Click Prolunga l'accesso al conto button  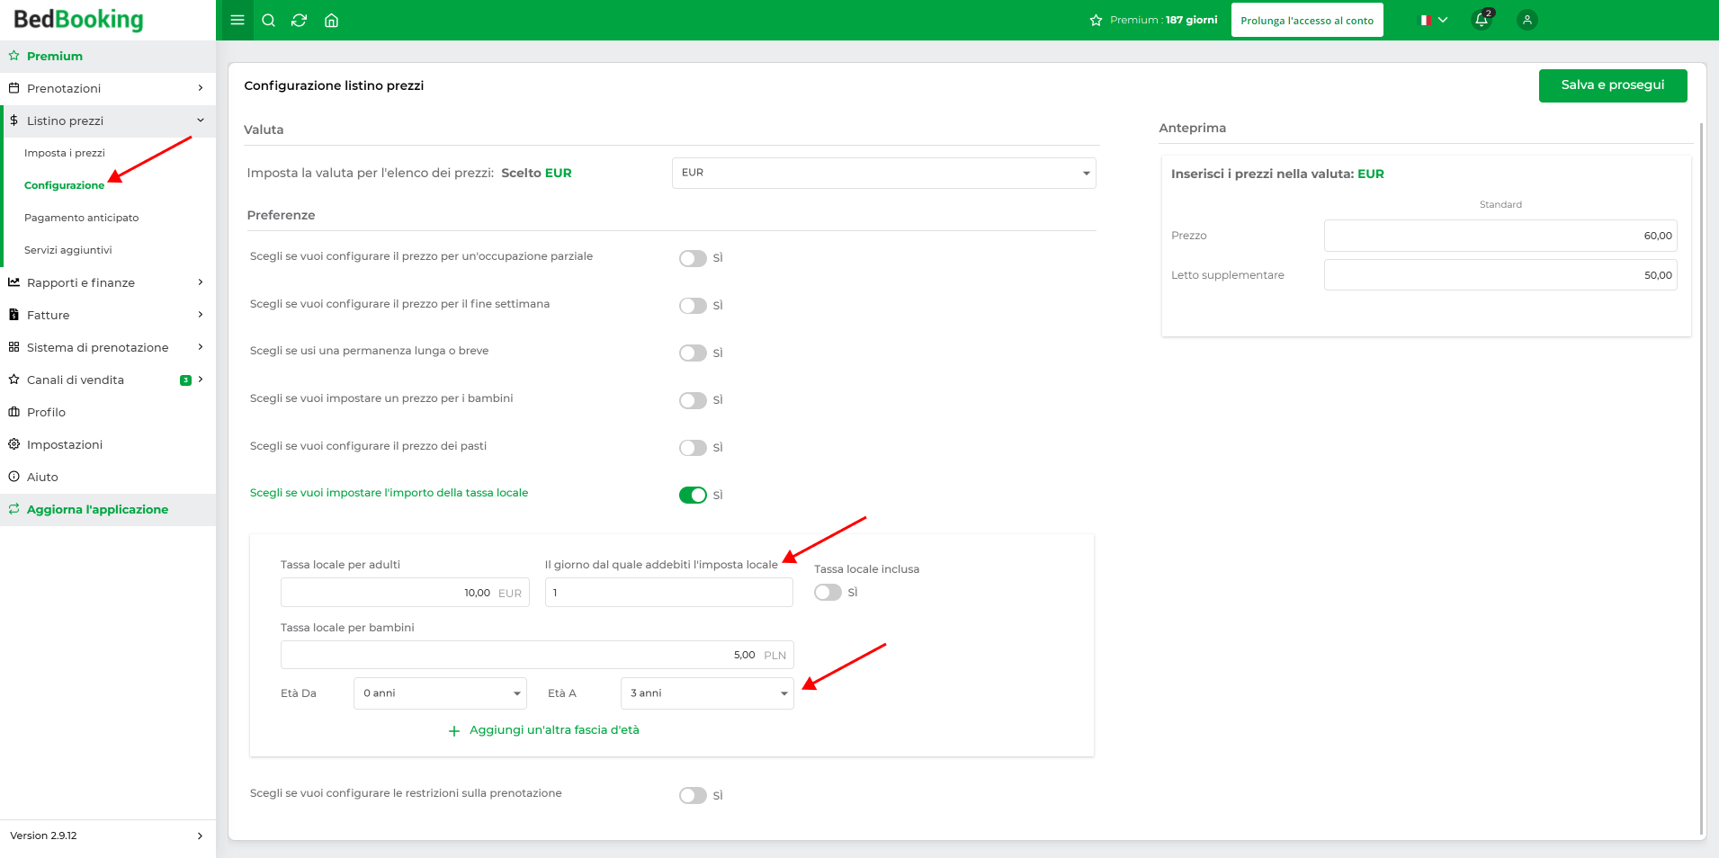[x=1307, y=21]
